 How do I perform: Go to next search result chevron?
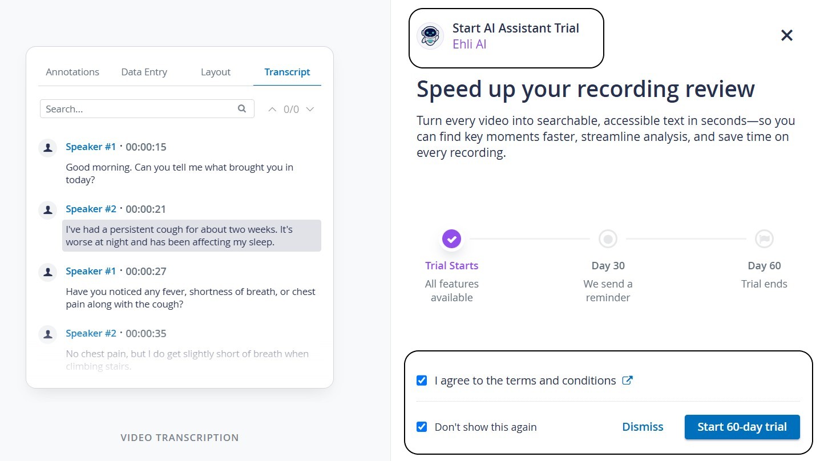(310, 109)
